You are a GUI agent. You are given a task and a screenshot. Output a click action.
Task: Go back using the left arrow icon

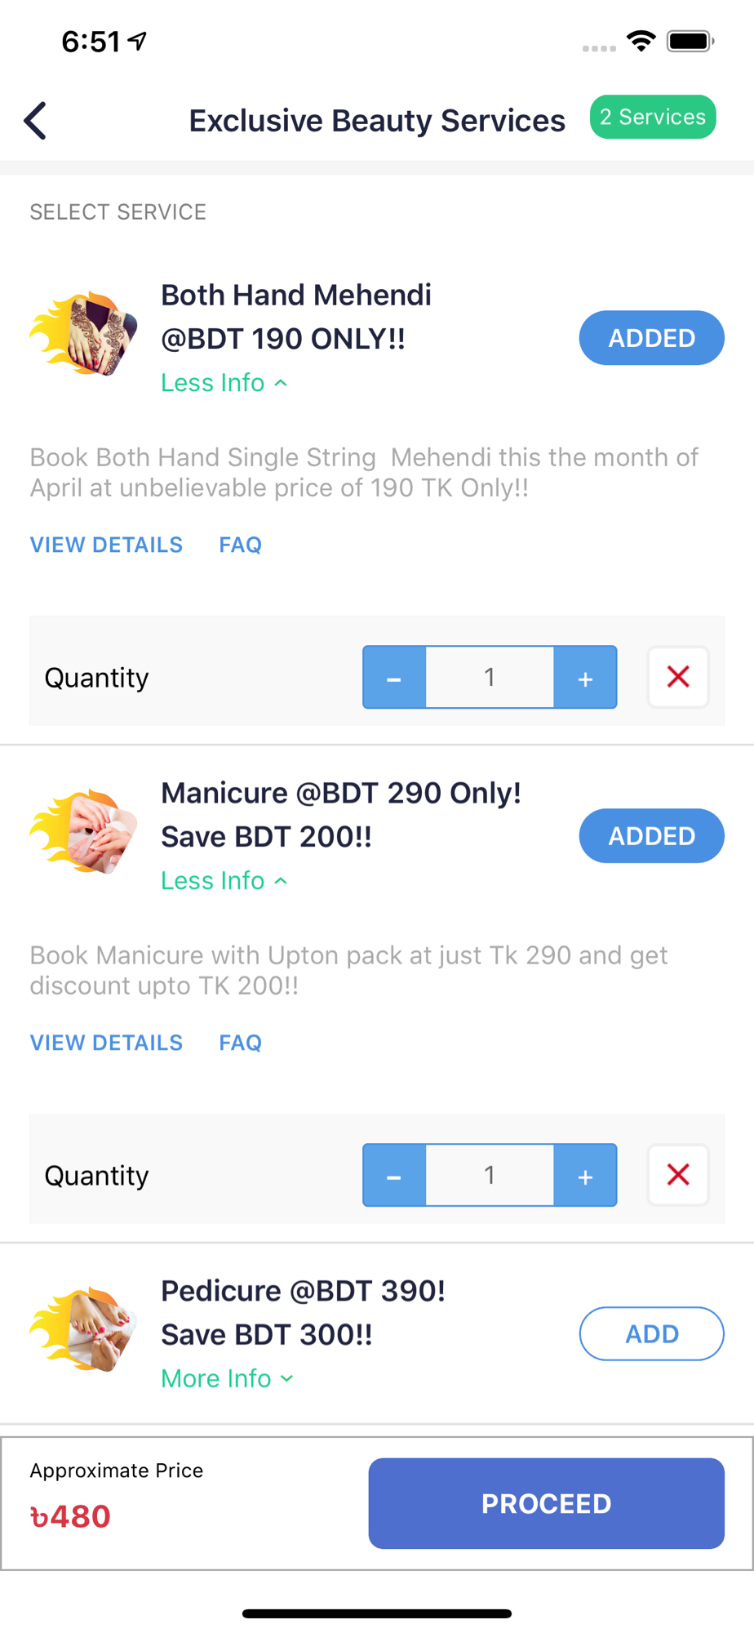(35, 121)
